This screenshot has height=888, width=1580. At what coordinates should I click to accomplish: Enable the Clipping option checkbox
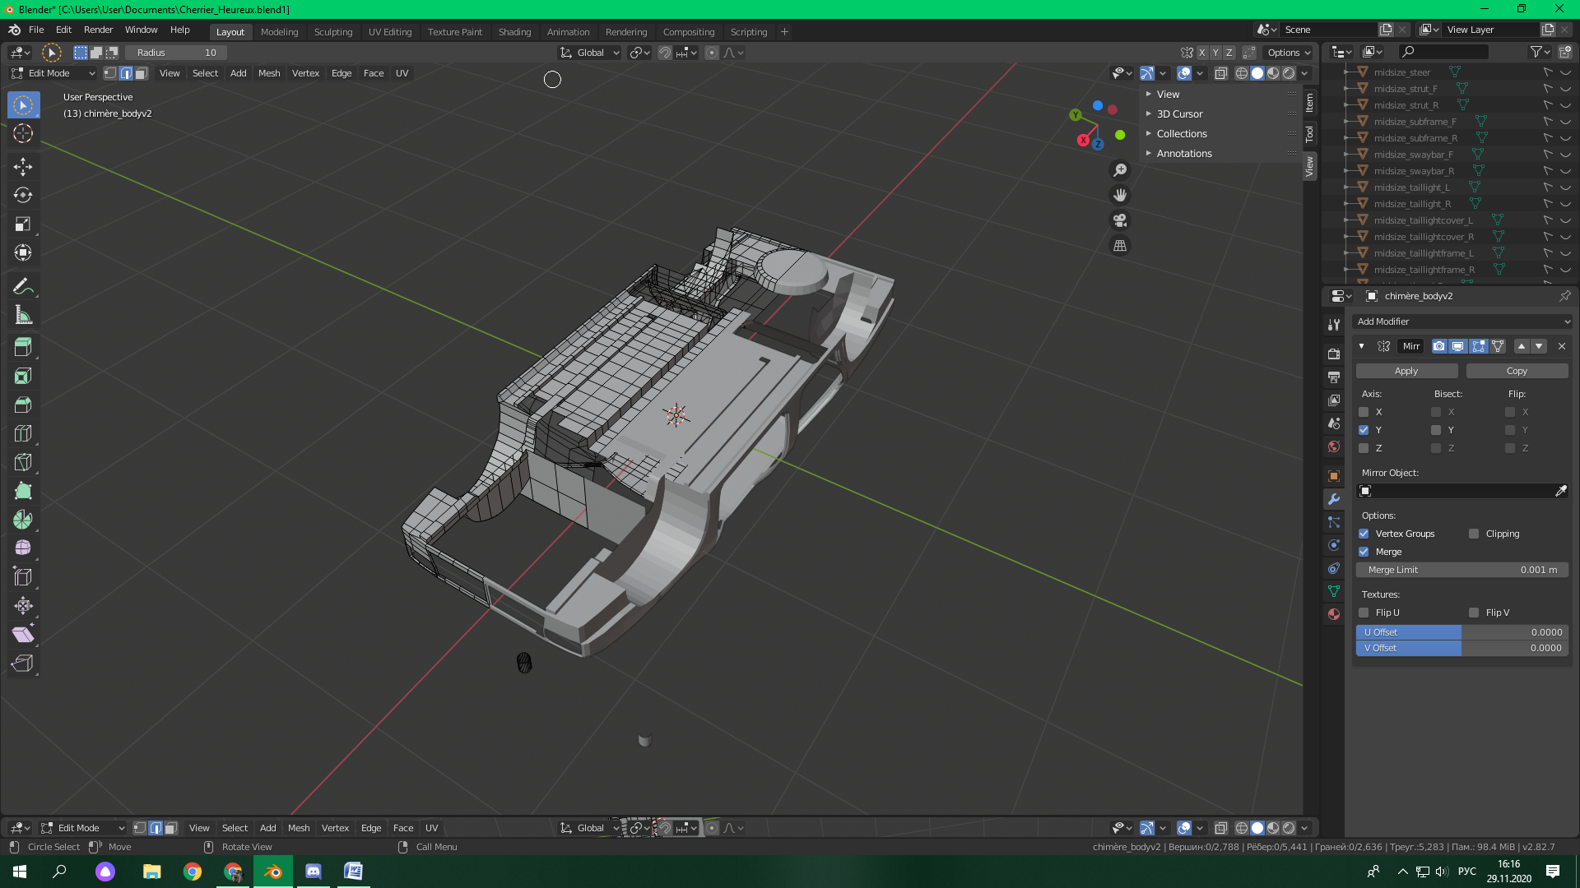[x=1474, y=534]
